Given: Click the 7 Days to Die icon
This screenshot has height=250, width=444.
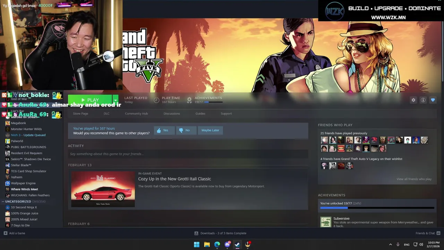Looking at the screenshot, I should pyautogui.click(x=8, y=225).
